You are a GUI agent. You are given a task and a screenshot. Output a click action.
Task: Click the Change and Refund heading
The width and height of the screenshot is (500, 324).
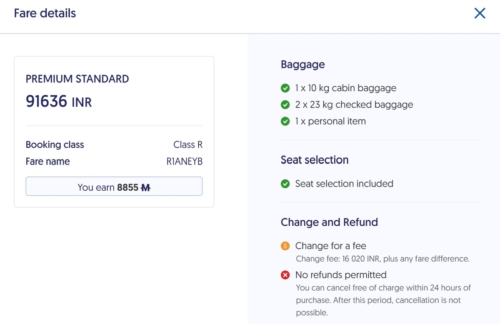click(329, 222)
